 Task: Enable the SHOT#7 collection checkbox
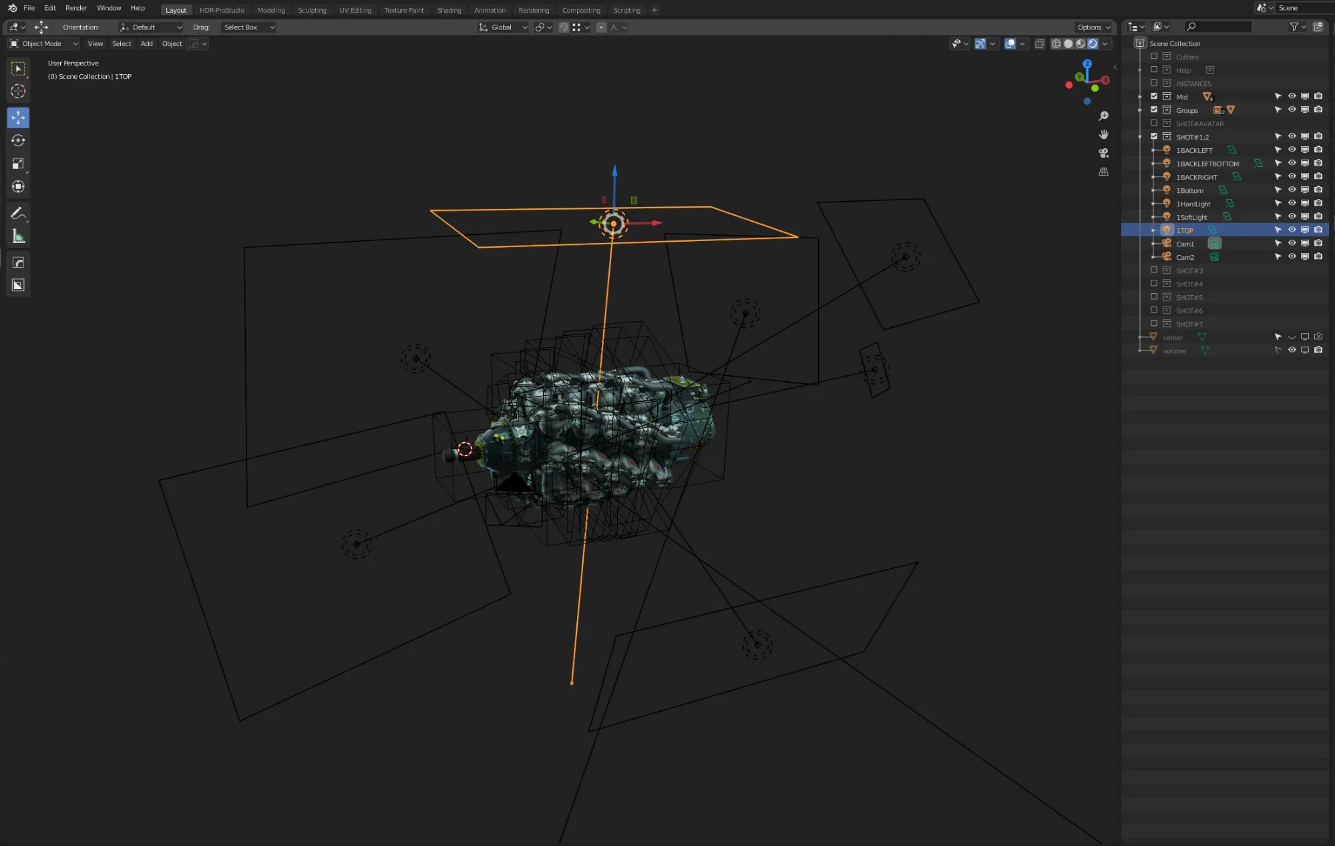[1153, 324]
